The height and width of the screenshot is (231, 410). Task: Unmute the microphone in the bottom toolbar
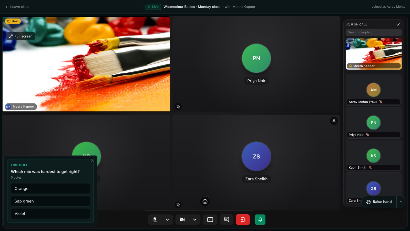click(155, 219)
